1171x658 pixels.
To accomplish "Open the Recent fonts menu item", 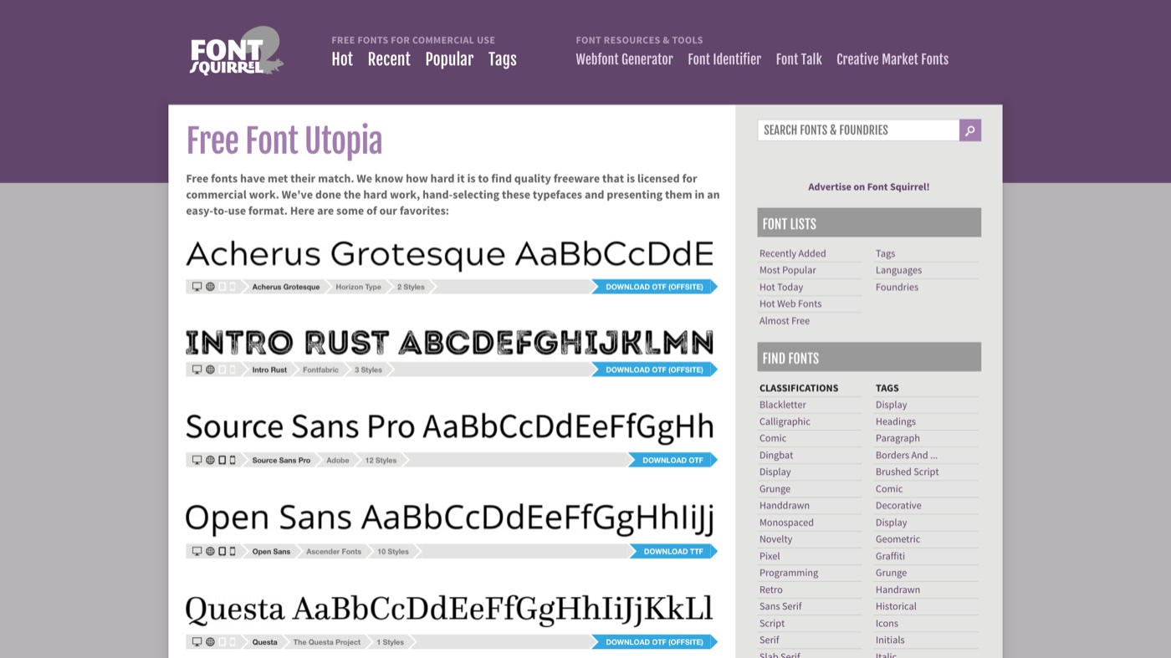I will [389, 59].
